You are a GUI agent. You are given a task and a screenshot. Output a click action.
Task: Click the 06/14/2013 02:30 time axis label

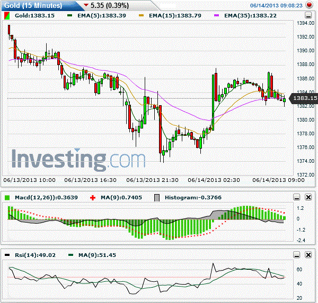(214, 180)
